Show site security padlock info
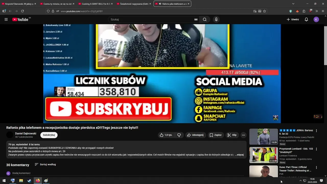This screenshot has width=327, height=184. pos(53,11)
